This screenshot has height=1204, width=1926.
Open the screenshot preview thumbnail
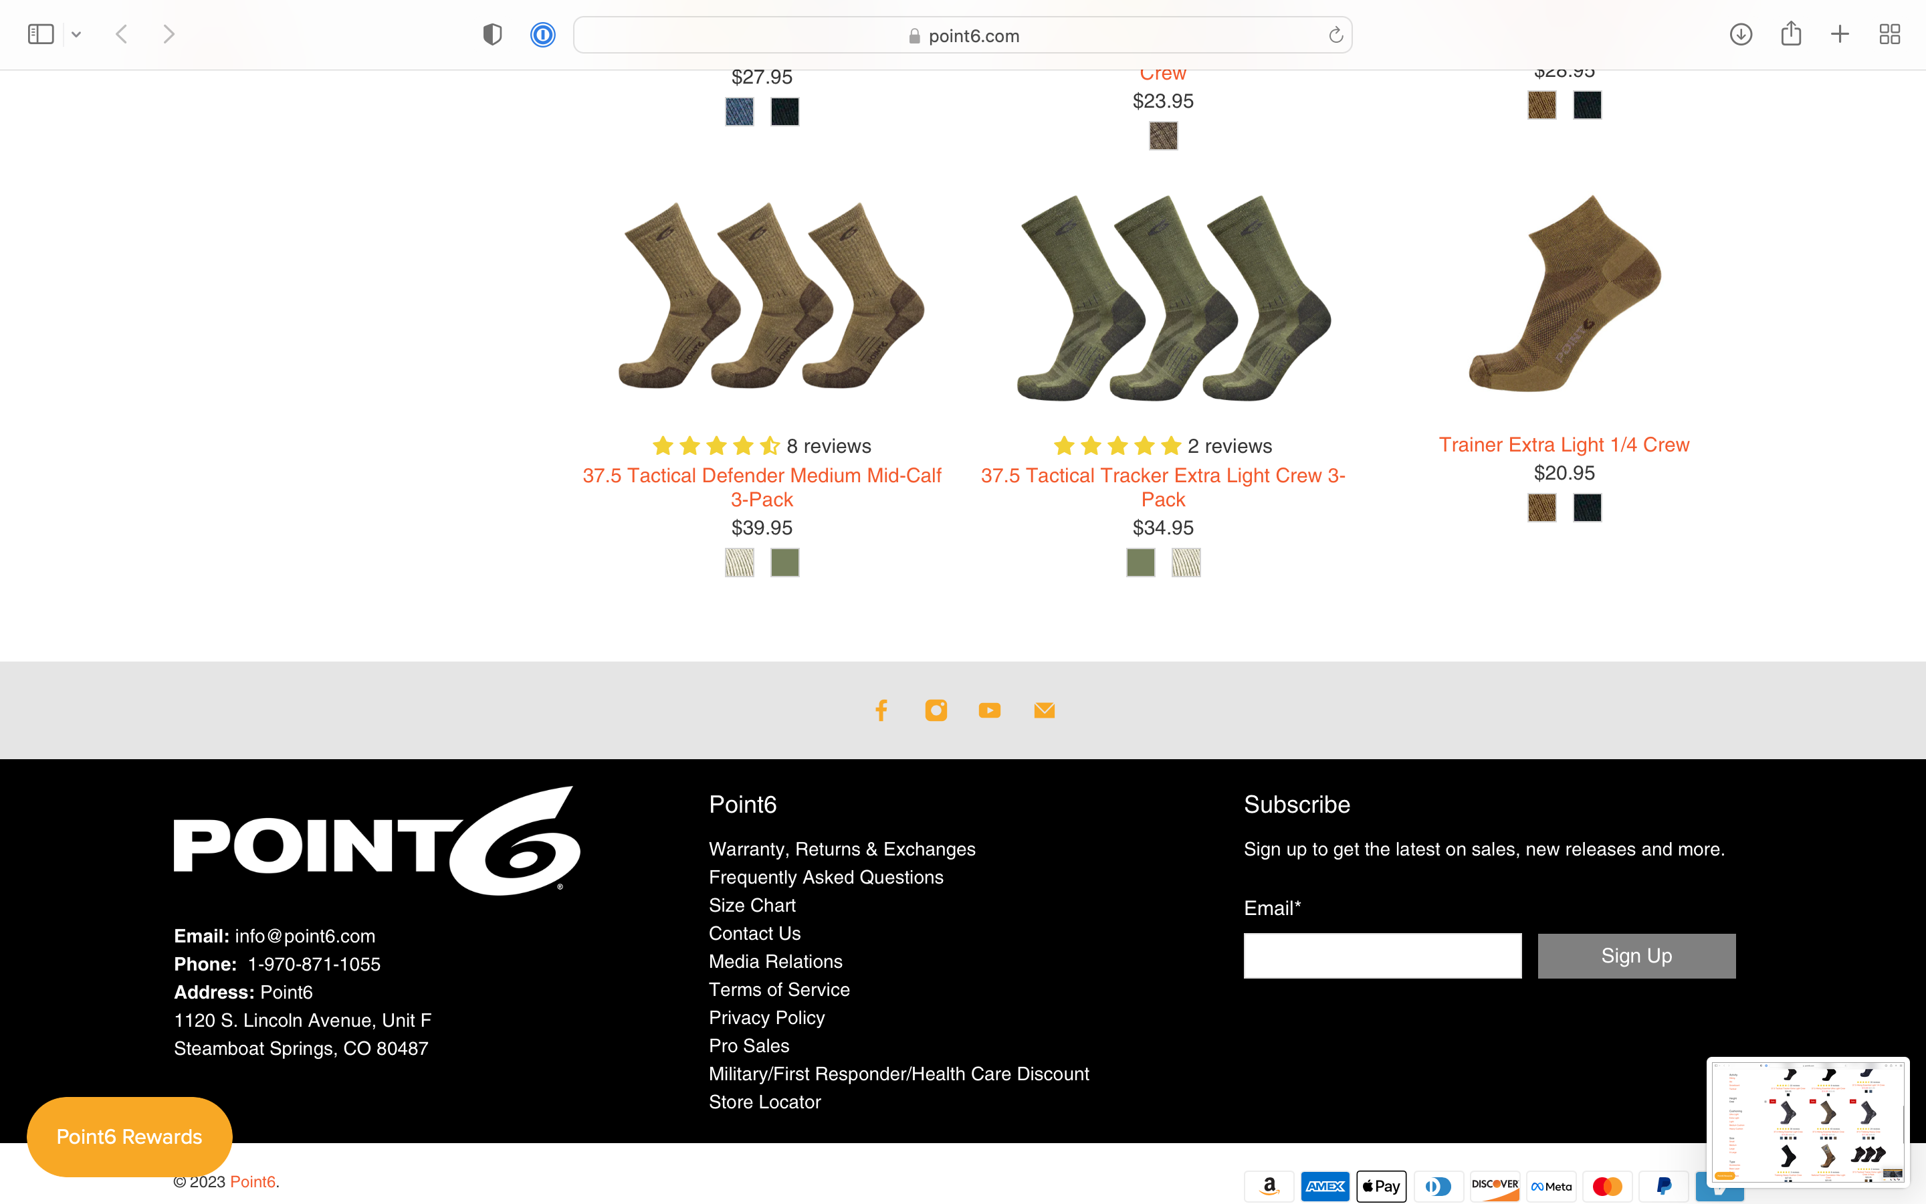1808,1123
